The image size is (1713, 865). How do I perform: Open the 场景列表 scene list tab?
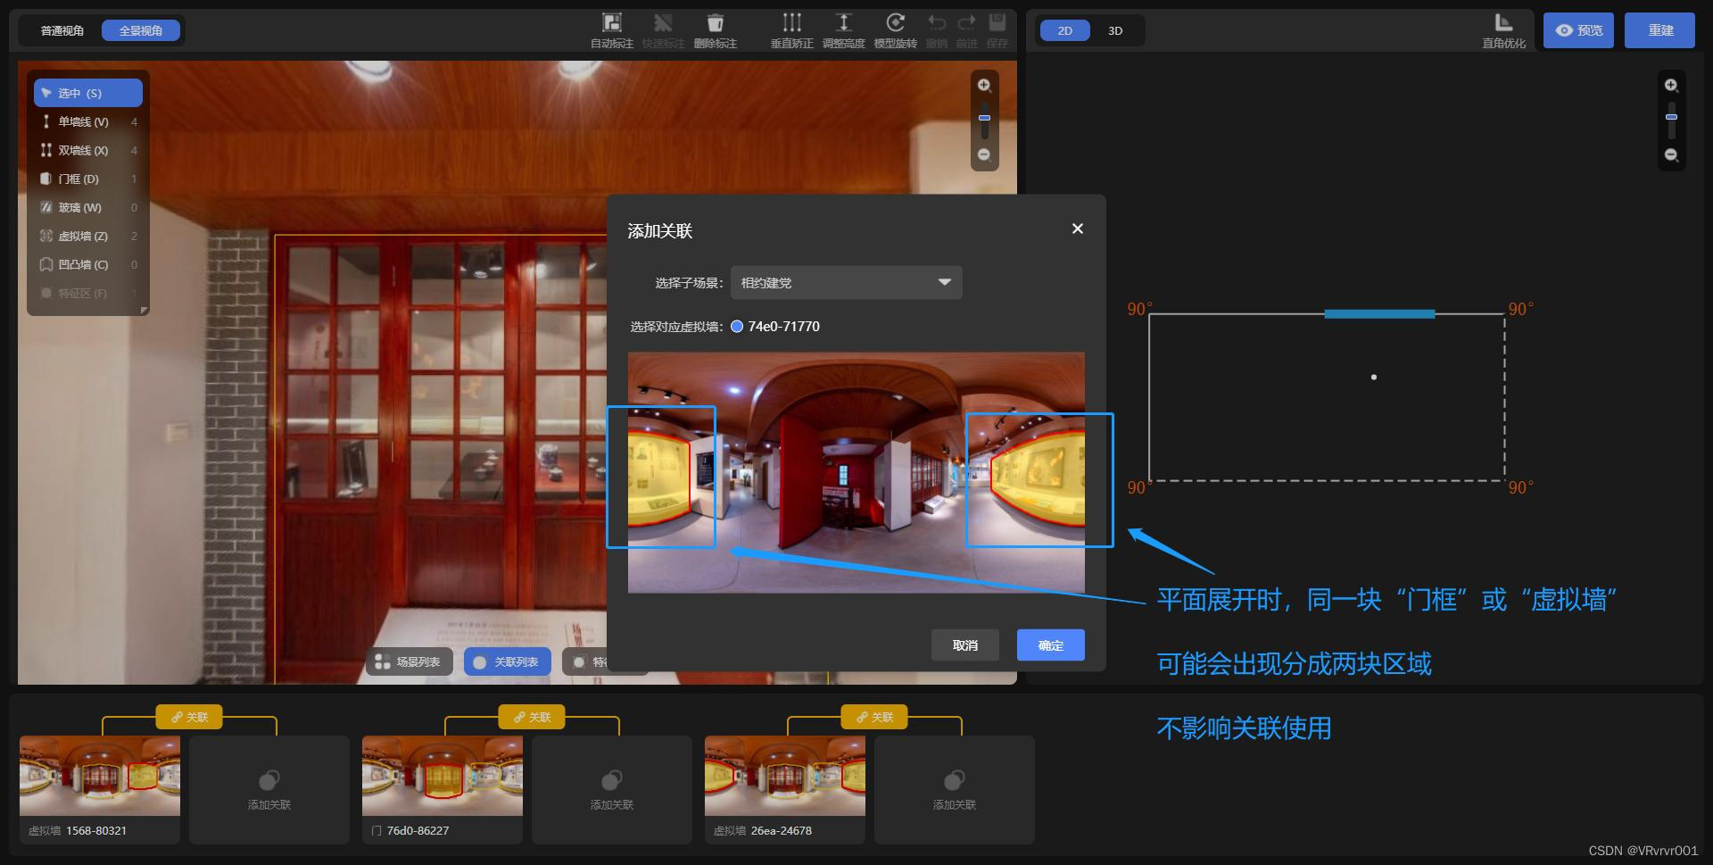(409, 661)
